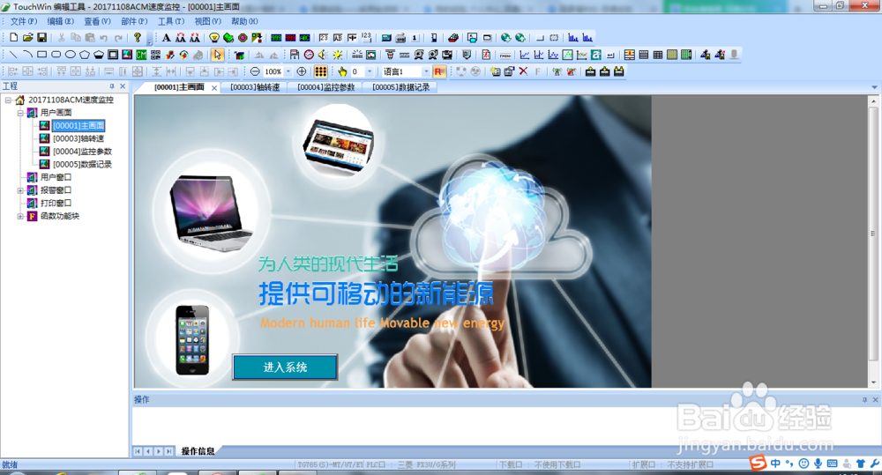Screen dimensions: 882x475
Task: Select the arc drawing tool
Action: (x=27, y=55)
